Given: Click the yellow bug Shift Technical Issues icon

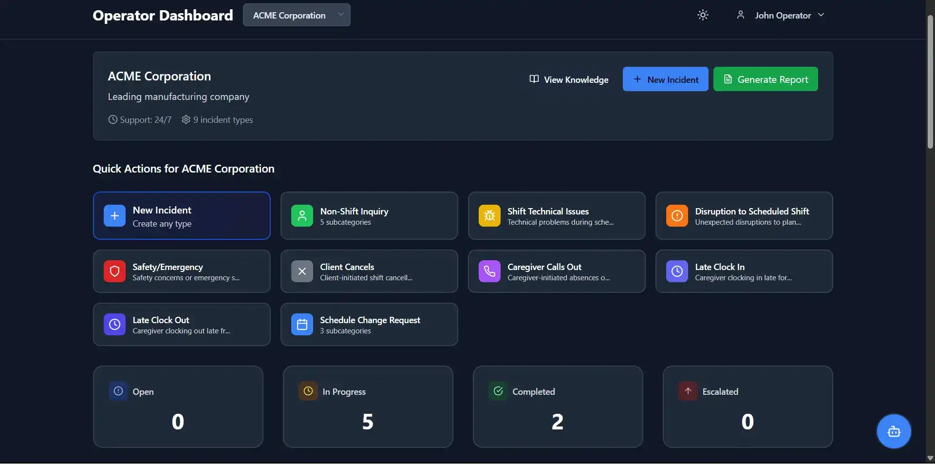Looking at the screenshot, I should pos(489,216).
